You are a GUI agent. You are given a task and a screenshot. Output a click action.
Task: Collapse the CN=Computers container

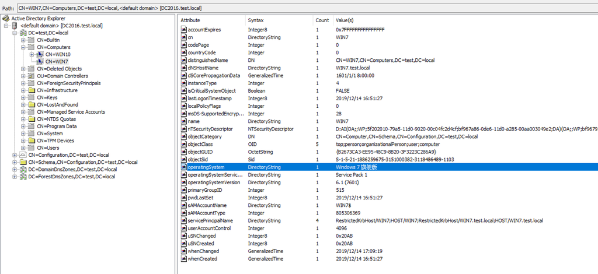click(23, 47)
